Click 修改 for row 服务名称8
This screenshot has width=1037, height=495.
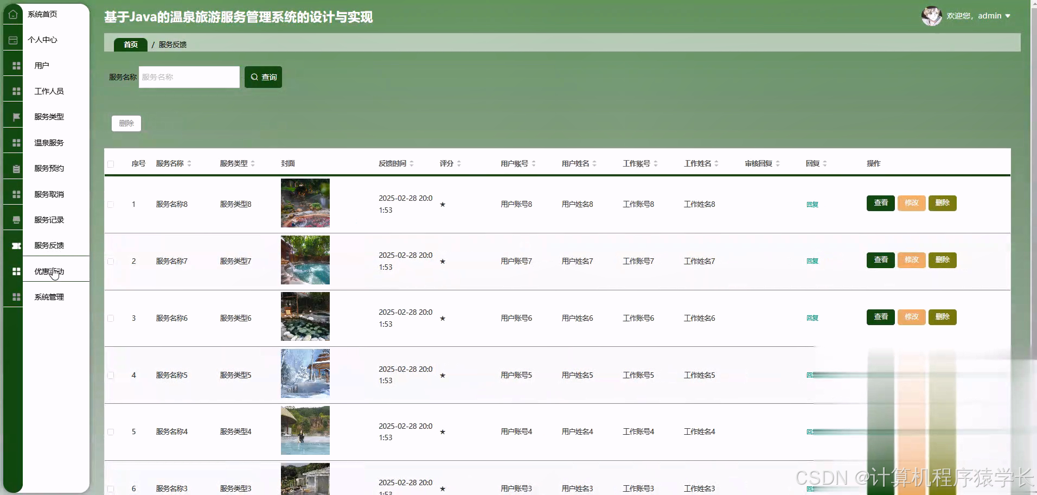point(912,203)
